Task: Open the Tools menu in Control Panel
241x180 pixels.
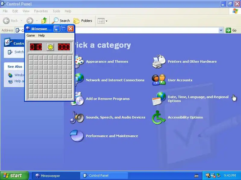Action: pyautogui.click(x=56, y=11)
